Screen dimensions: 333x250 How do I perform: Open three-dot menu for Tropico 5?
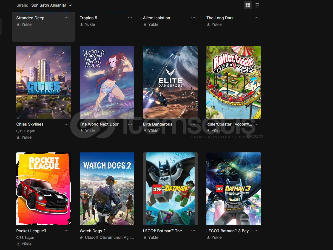click(x=130, y=18)
